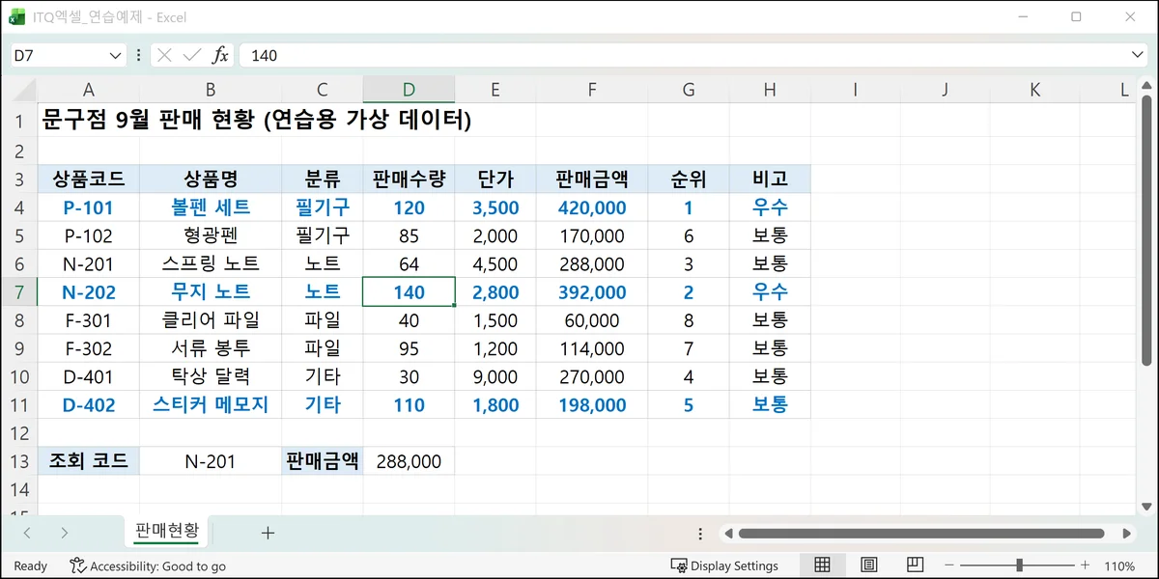This screenshot has height=579, width=1159.
Task: Select cell containing 무지 노트
Action: pos(211,291)
